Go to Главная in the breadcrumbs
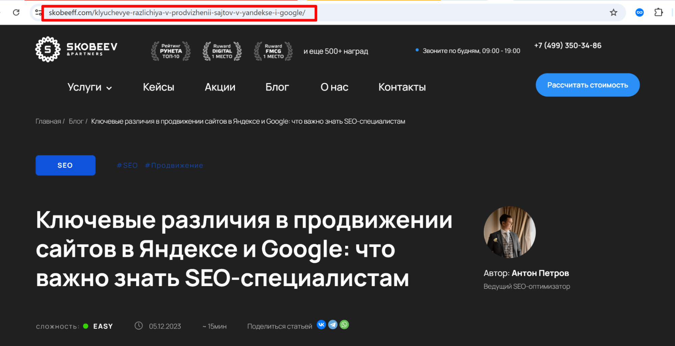This screenshot has width=675, height=346. point(48,121)
